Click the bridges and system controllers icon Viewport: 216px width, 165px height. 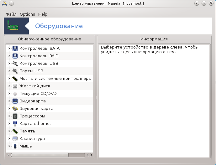[15, 79]
